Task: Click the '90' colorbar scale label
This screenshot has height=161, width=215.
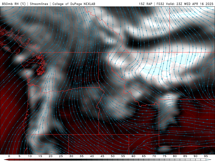Action: click(x=196, y=156)
